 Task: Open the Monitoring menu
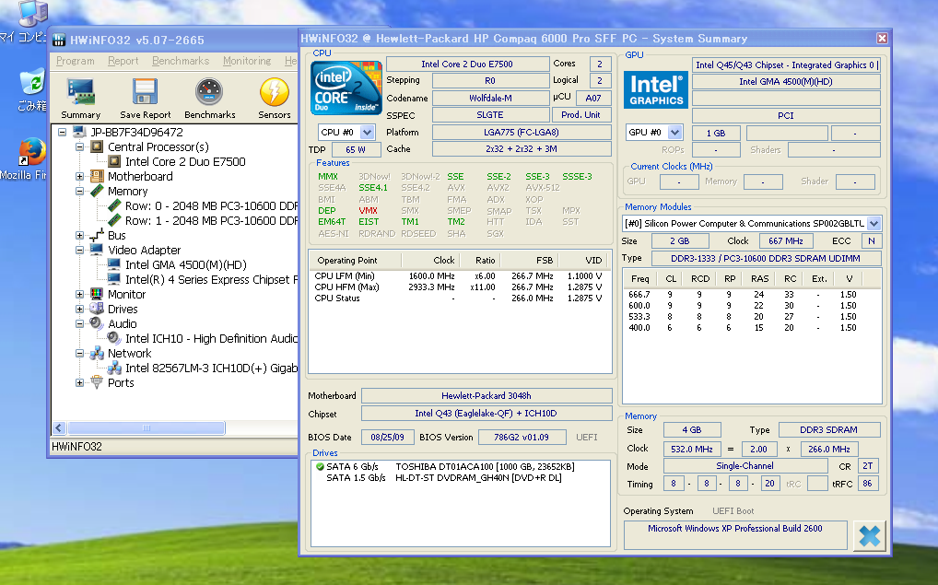tap(246, 61)
